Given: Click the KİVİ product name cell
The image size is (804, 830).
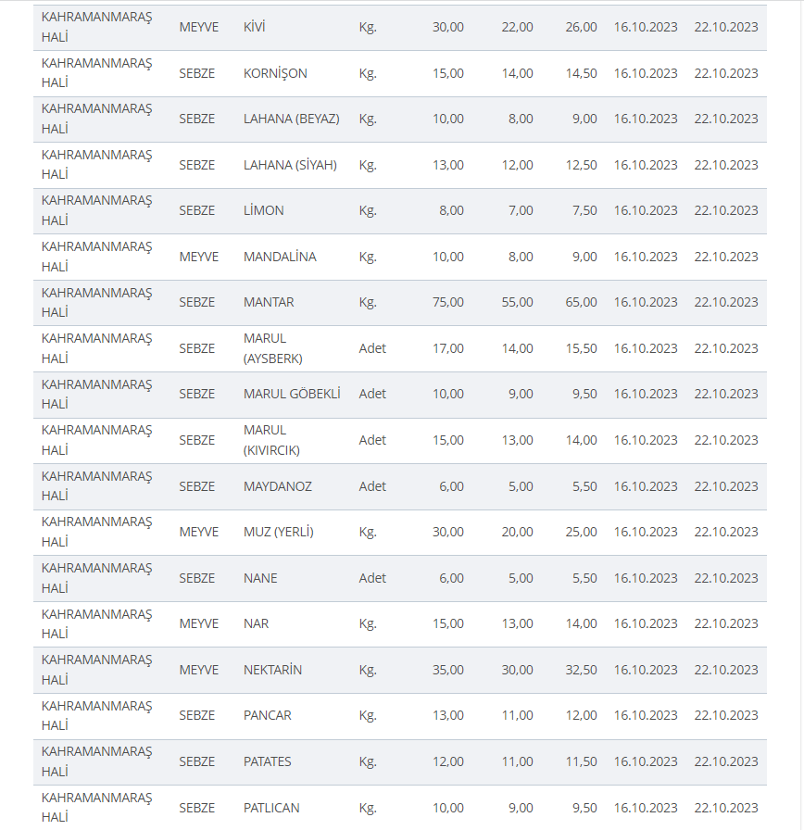Looking at the screenshot, I should (x=255, y=28).
